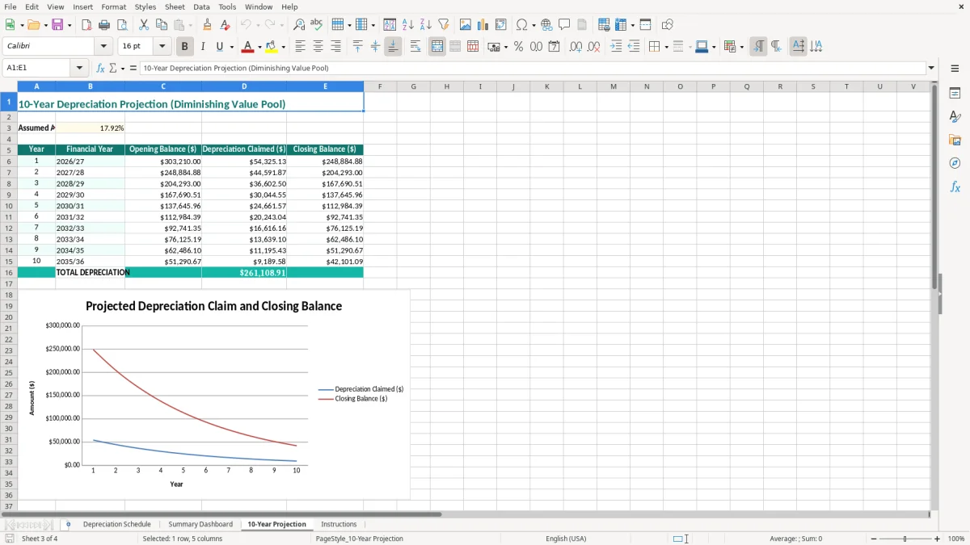Switch to the Instructions sheet tab
The height and width of the screenshot is (545, 970).
point(339,524)
